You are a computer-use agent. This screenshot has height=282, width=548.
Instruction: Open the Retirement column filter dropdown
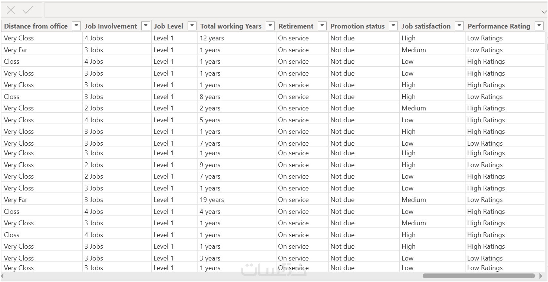pos(322,26)
